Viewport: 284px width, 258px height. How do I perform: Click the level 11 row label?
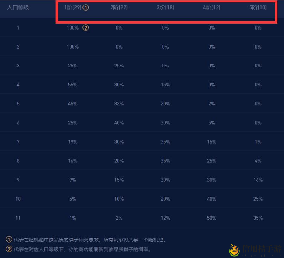[x=18, y=218]
